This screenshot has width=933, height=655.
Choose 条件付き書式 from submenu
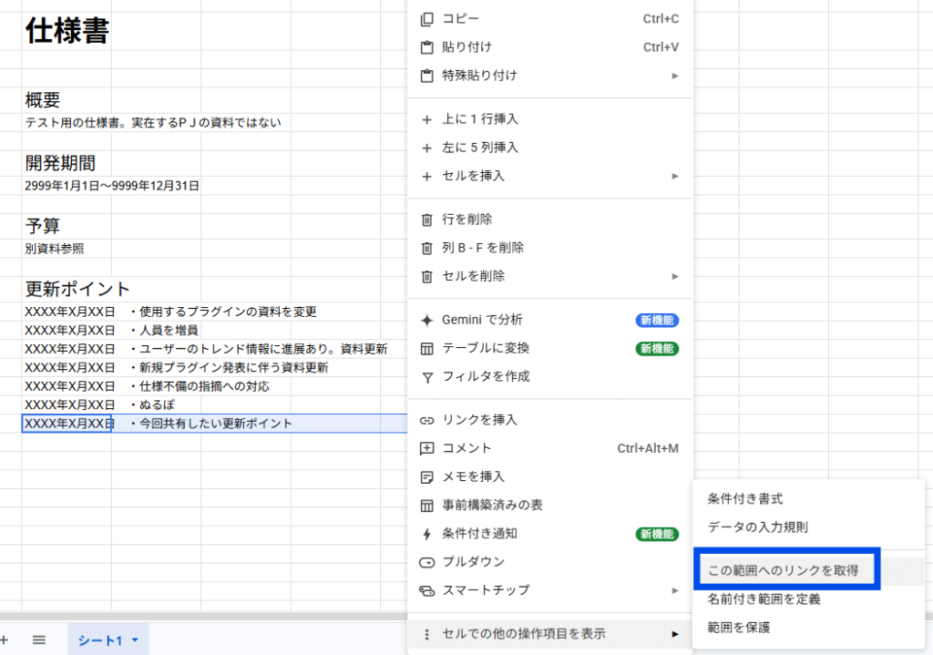click(745, 499)
